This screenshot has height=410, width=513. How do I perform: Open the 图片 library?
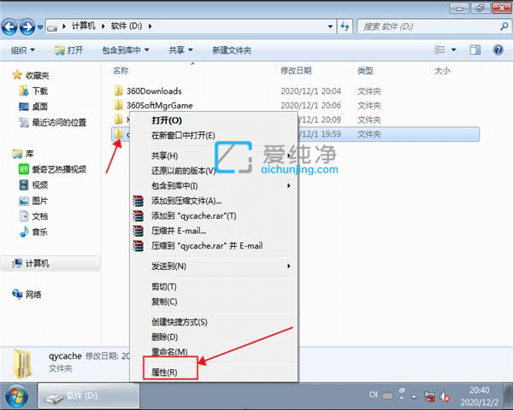point(33,201)
